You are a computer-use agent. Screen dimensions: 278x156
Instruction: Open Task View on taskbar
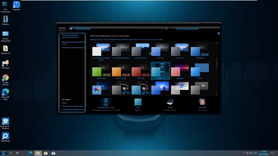pos(17,153)
